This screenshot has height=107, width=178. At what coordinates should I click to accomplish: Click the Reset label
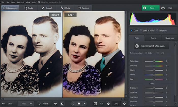tap(45, 104)
